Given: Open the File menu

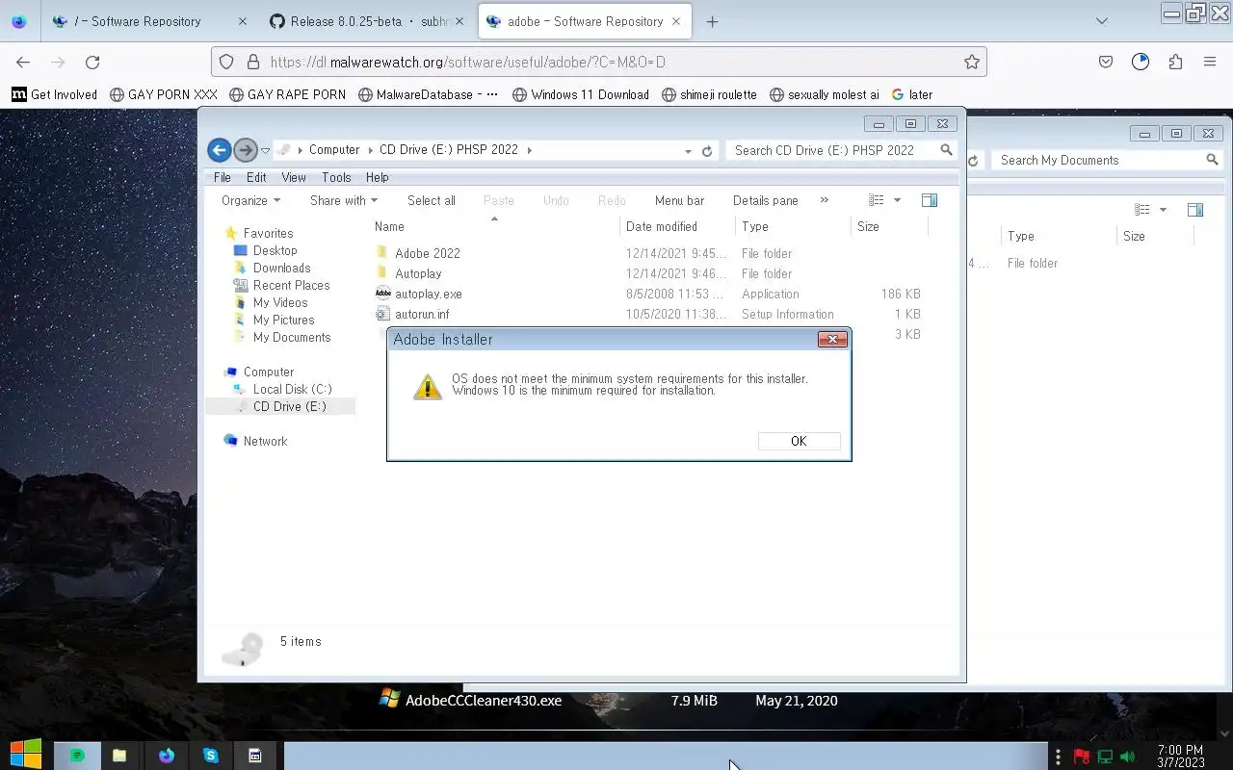Looking at the screenshot, I should click(x=222, y=177).
